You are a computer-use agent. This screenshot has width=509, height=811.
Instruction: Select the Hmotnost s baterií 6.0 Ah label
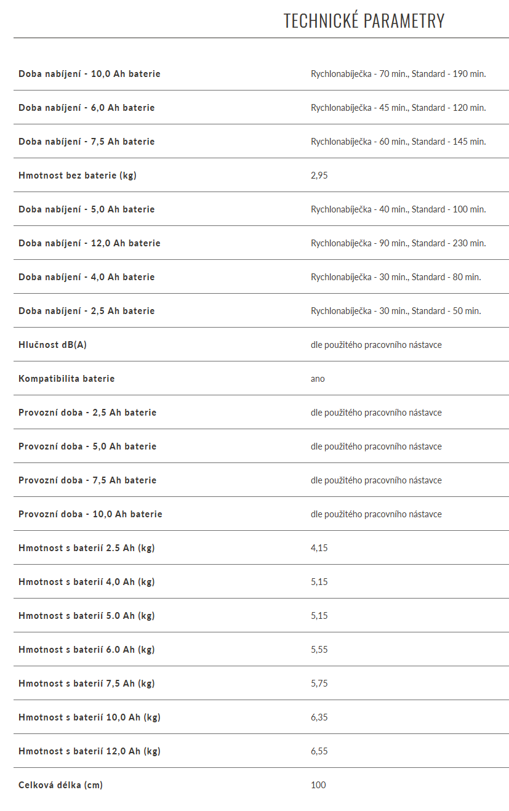point(87,650)
